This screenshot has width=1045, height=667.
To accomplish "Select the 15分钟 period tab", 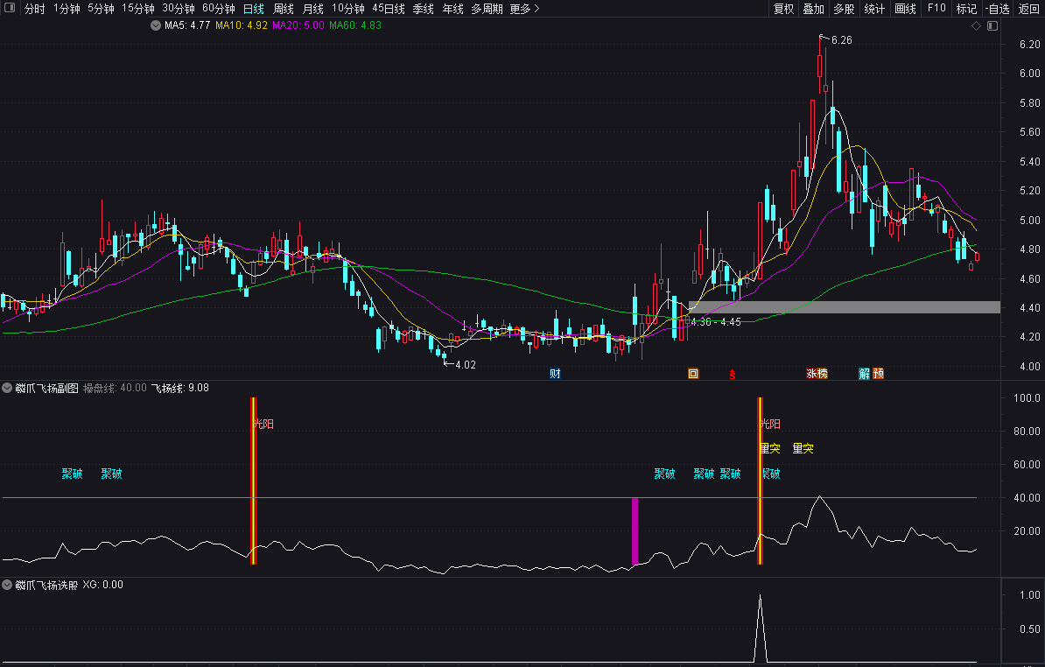I will point(138,9).
